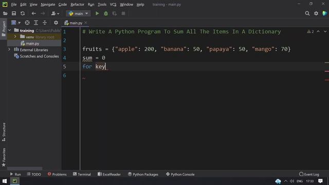
Task: Open the Edit menu
Action: [x=23, y=5]
